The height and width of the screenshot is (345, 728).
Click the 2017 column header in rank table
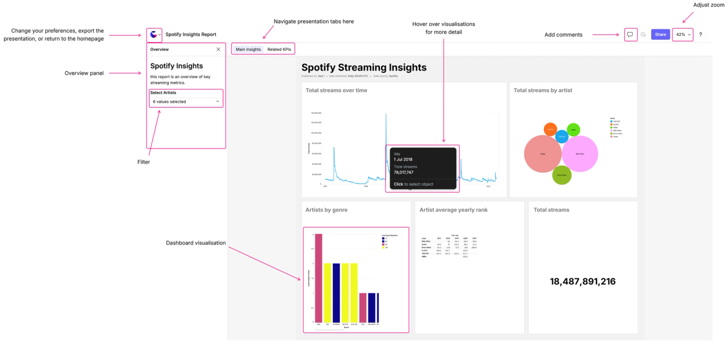(439, 238)
